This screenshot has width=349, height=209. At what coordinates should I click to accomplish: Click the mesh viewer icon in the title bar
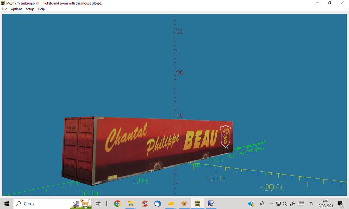point(3,3)
